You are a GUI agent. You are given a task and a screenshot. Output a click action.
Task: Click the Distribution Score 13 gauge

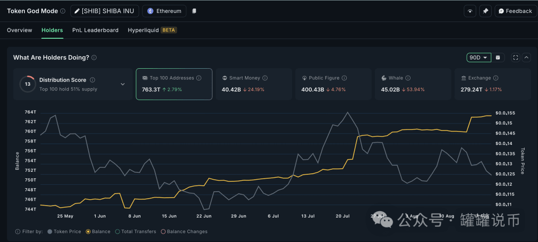[x=28, y=84]
